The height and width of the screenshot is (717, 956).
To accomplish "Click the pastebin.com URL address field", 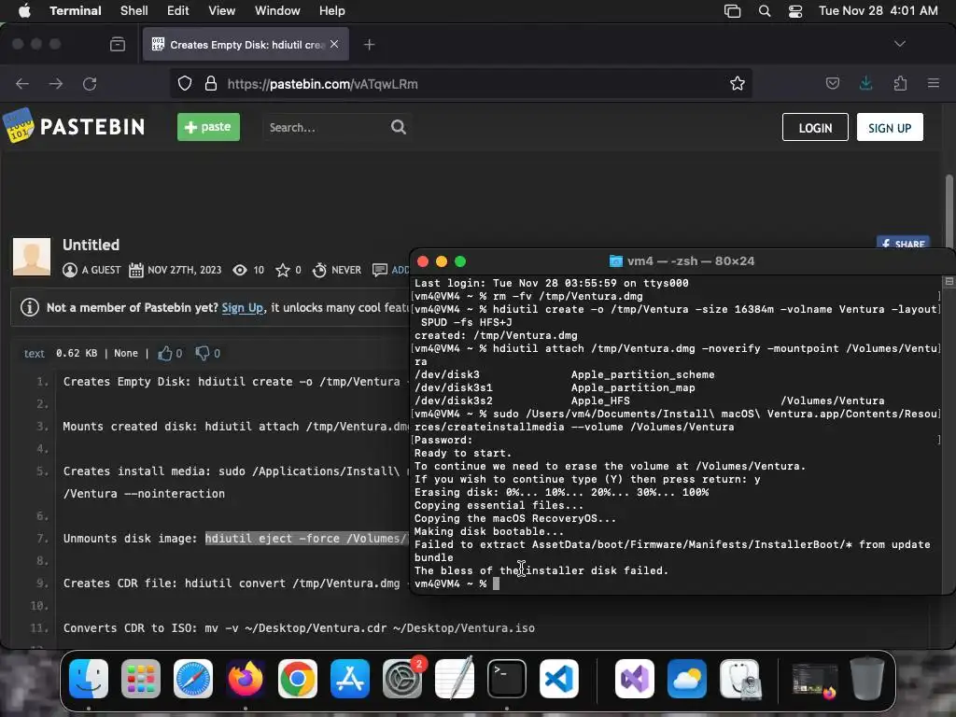I will [x=461, y=83].
